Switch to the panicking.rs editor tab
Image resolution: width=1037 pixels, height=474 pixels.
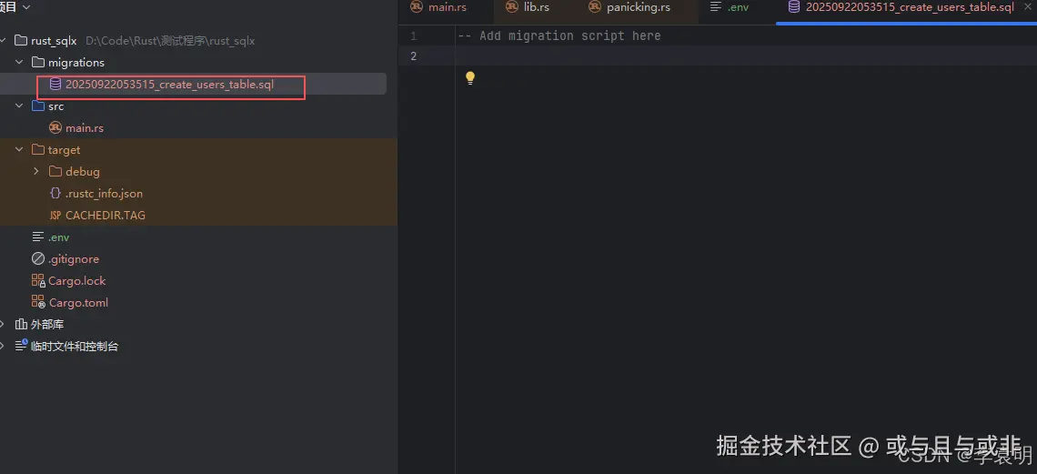[x=638, y=7]
